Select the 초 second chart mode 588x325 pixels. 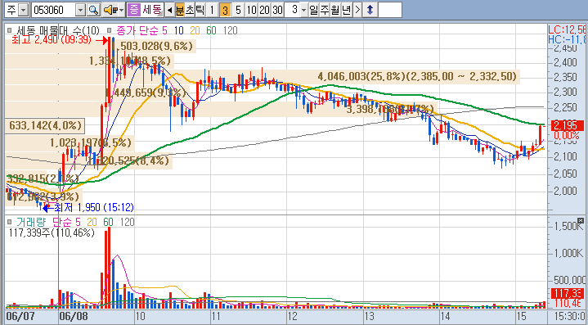tap(190, 10)
